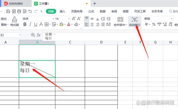
Task: Click the Copy (复制) button
Action: click(4, 25)
